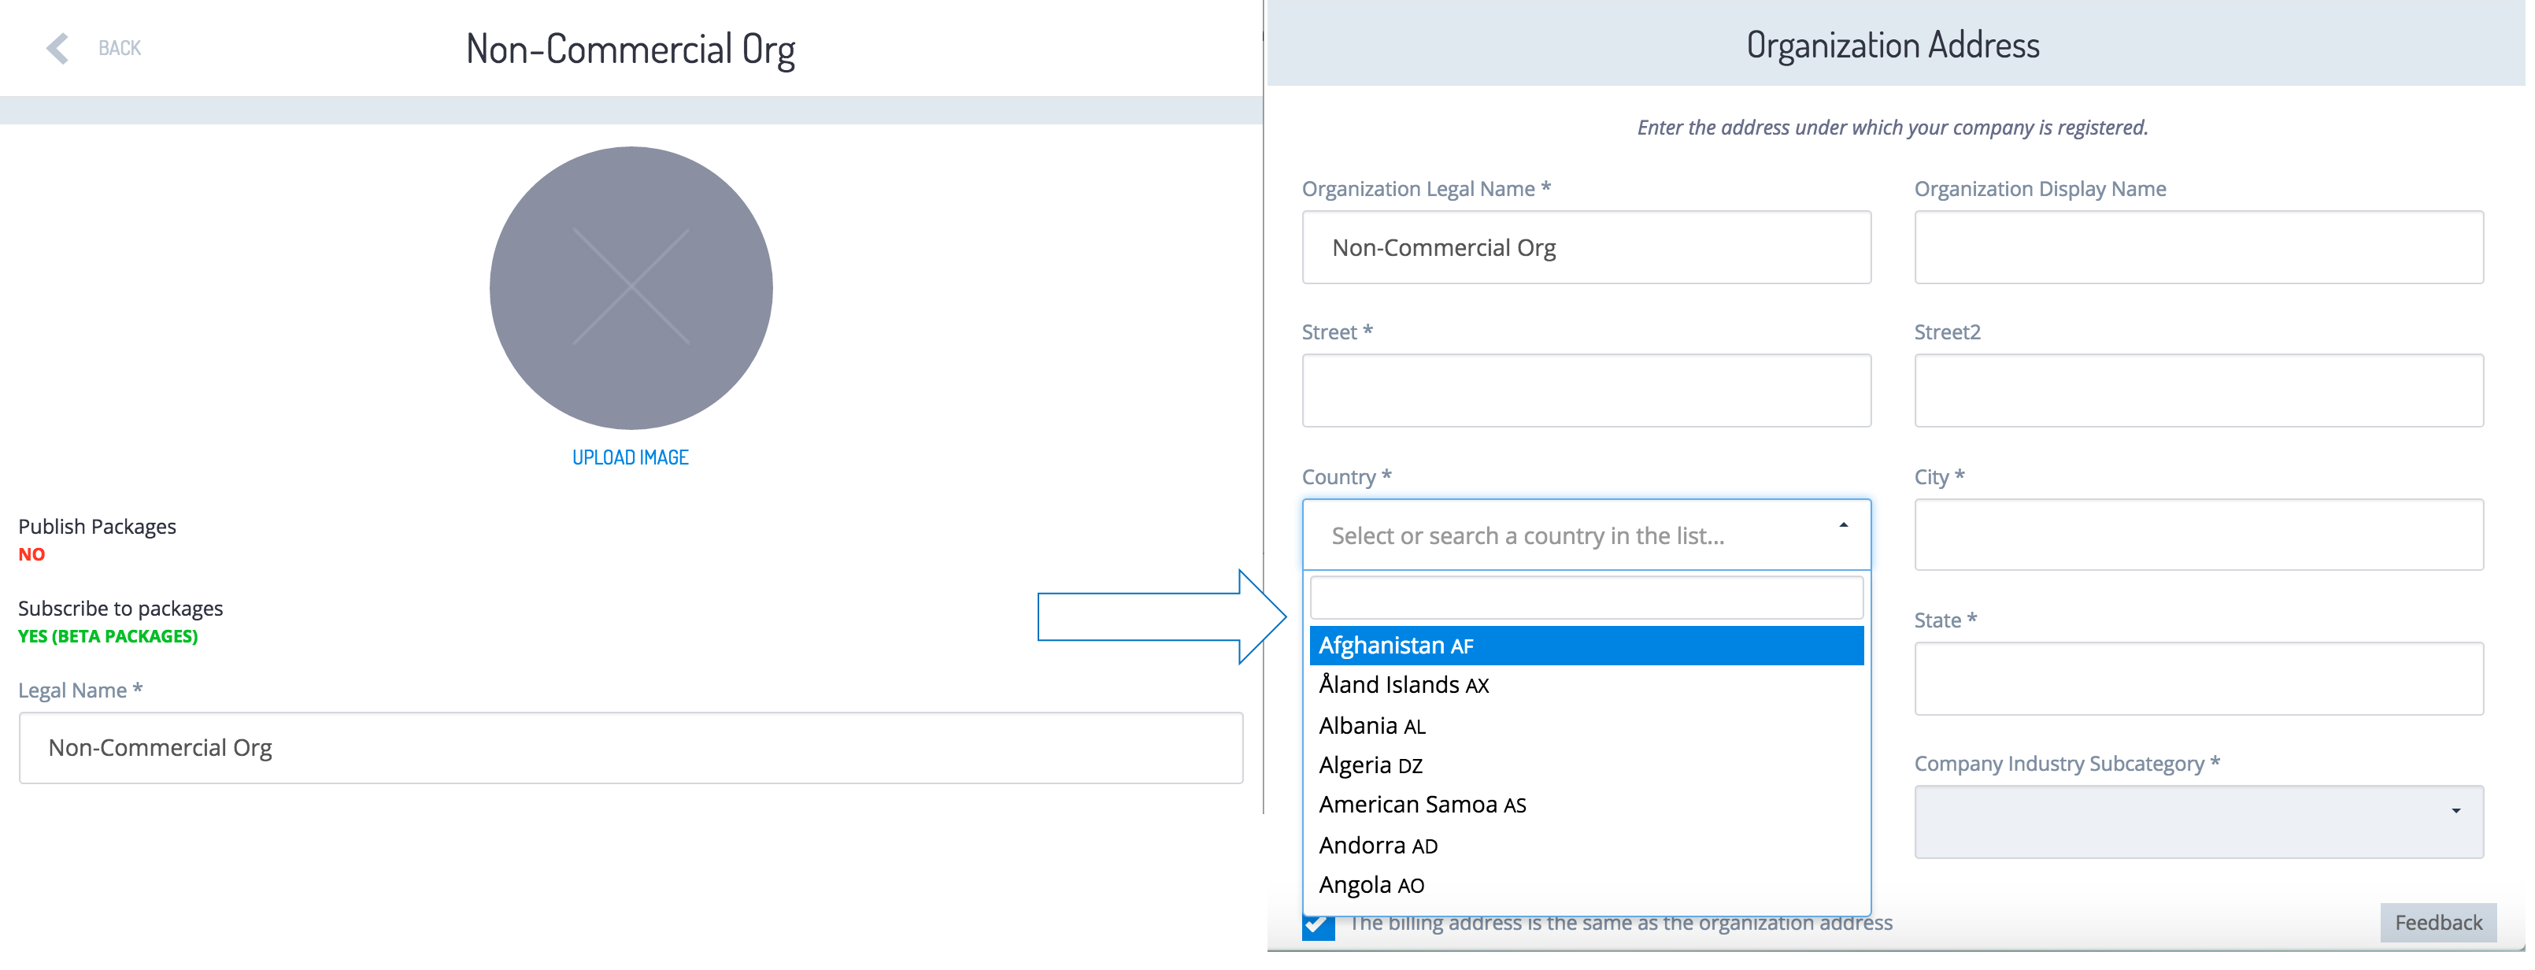
Task: Go back using the BACK label
Action: tap(120, 48)
